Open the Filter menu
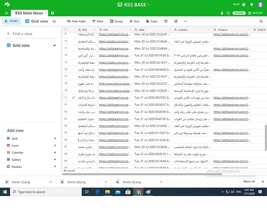 point(98,21)
